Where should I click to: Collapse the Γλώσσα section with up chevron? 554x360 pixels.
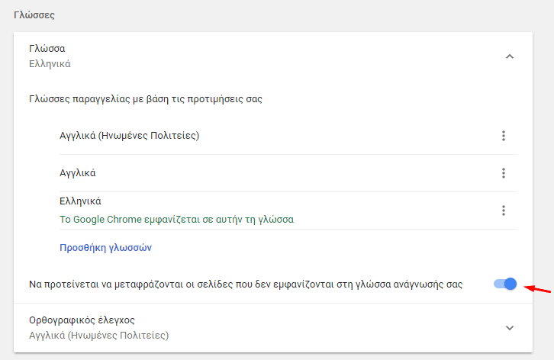point(510,56)
